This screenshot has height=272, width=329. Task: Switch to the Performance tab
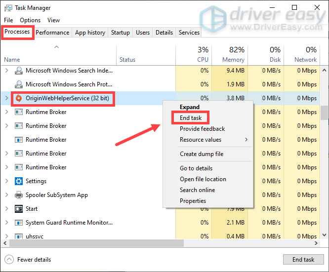click(x=52, y=33)
